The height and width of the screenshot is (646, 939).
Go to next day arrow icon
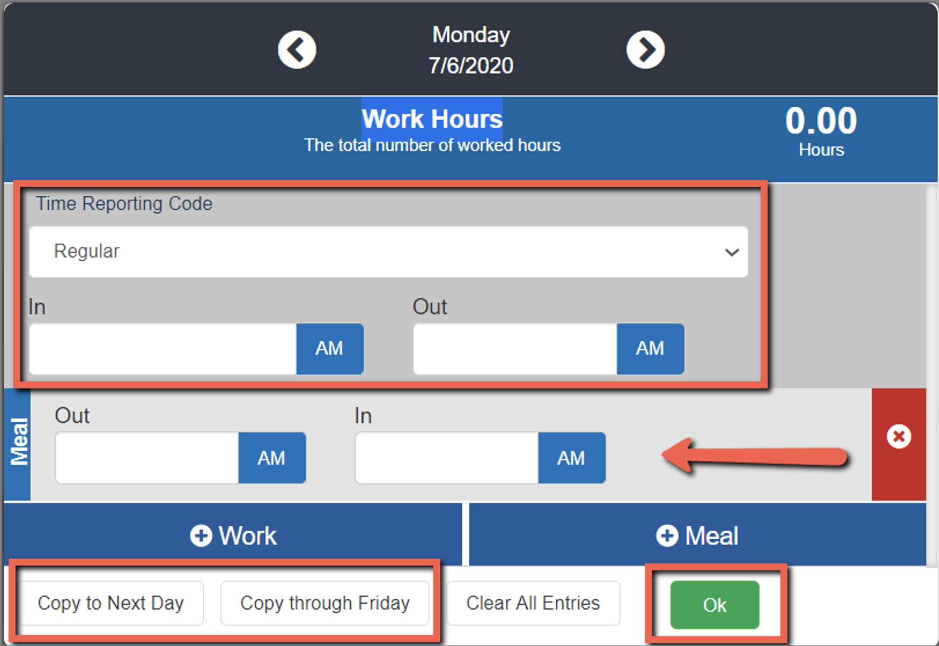click(645, 50)
